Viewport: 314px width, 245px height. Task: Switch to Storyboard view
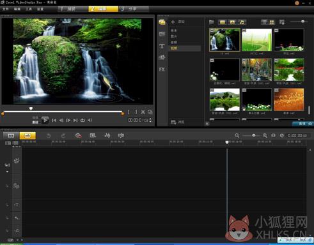[11, 135]
